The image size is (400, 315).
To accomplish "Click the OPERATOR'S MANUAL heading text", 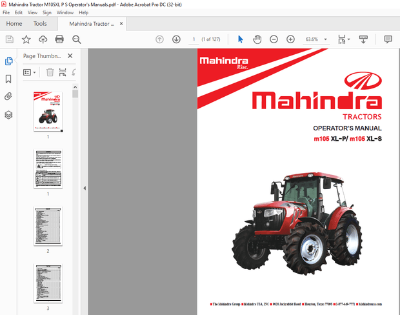I will pyautogui.click(x=347, y=128).
